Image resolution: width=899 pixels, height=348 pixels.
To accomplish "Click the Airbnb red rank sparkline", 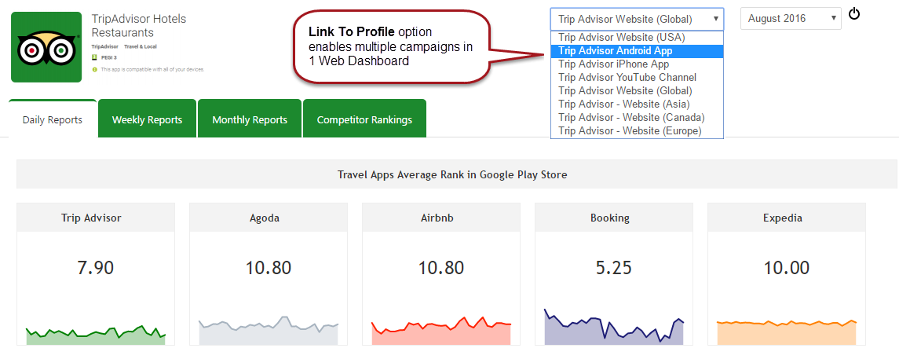I will pyautogui.click(x=441, y=330).
